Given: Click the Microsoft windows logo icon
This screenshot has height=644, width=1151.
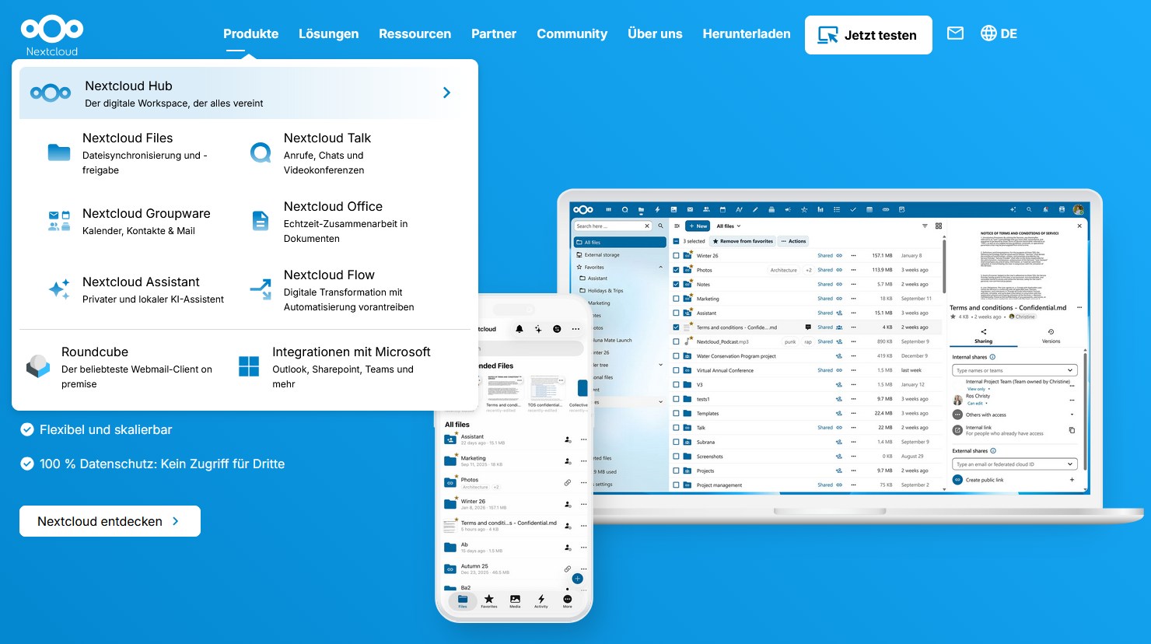Looking at the screenshot, I should (249, 366).
